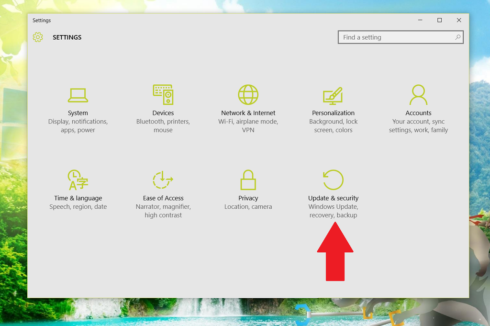Select the Time & language icon
This screenshot has width=490, height=326.
click(78, 180)
